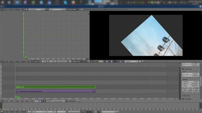Open timeline editor type selector
Screen dimensions: 202x113
(3, 112)
